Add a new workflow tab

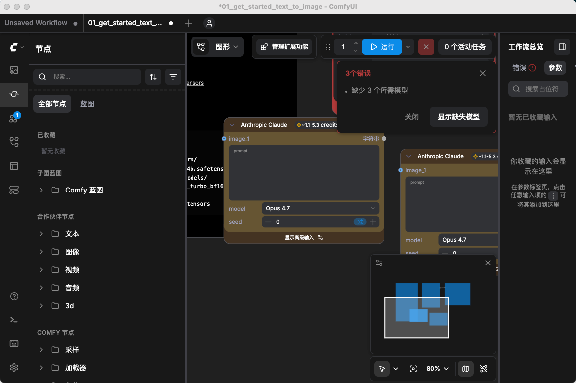point(189,23)
